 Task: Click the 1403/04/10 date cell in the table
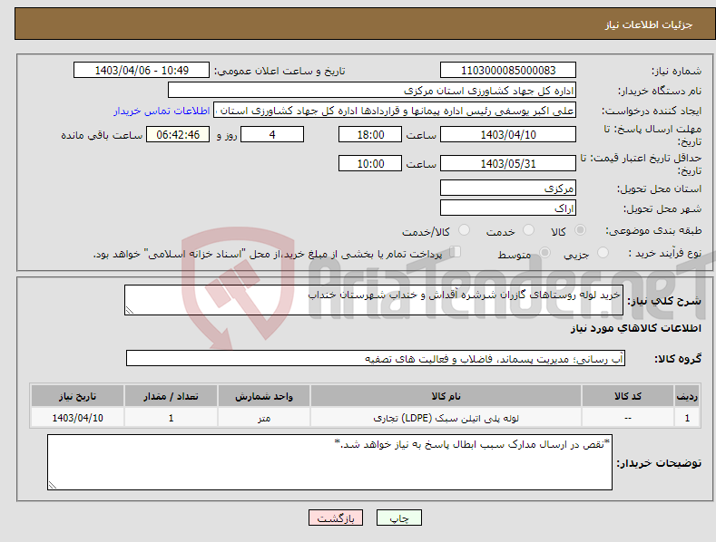77,418
